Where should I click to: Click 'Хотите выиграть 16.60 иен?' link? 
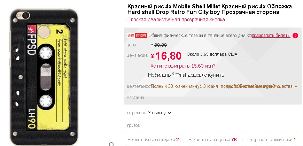183,66
